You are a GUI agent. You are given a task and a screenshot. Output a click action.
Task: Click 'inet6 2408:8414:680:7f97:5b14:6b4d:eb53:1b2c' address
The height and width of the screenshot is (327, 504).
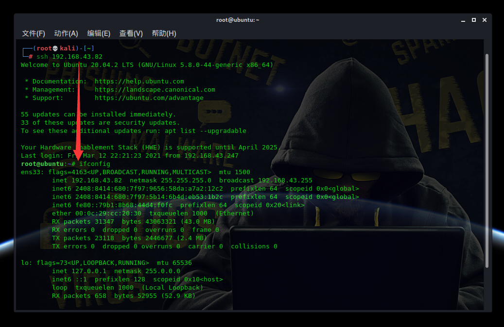pyautogui.click(x=137, y=196)
